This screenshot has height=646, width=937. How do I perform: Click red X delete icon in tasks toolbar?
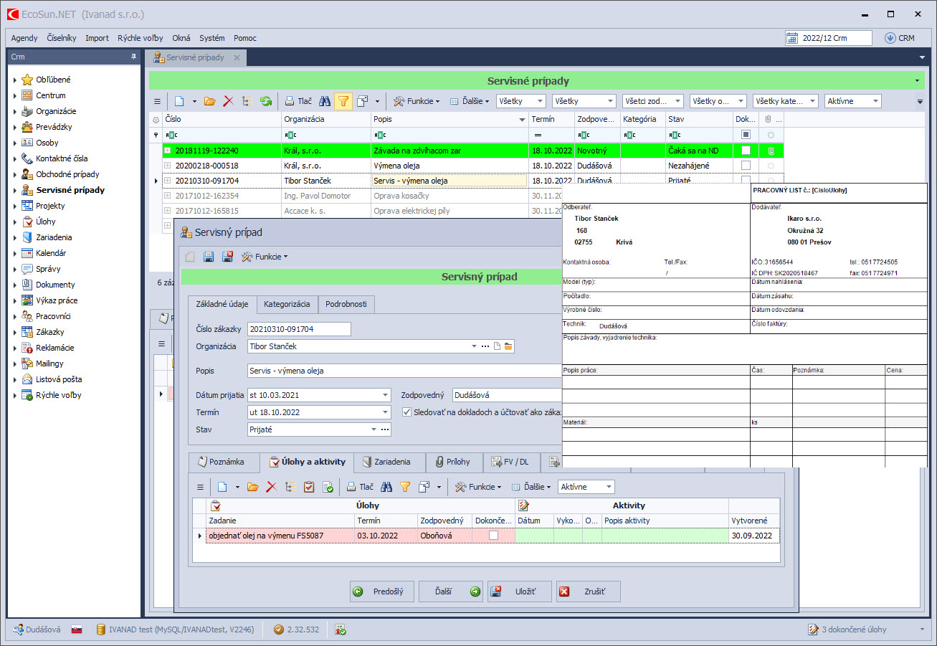[271, 487]
